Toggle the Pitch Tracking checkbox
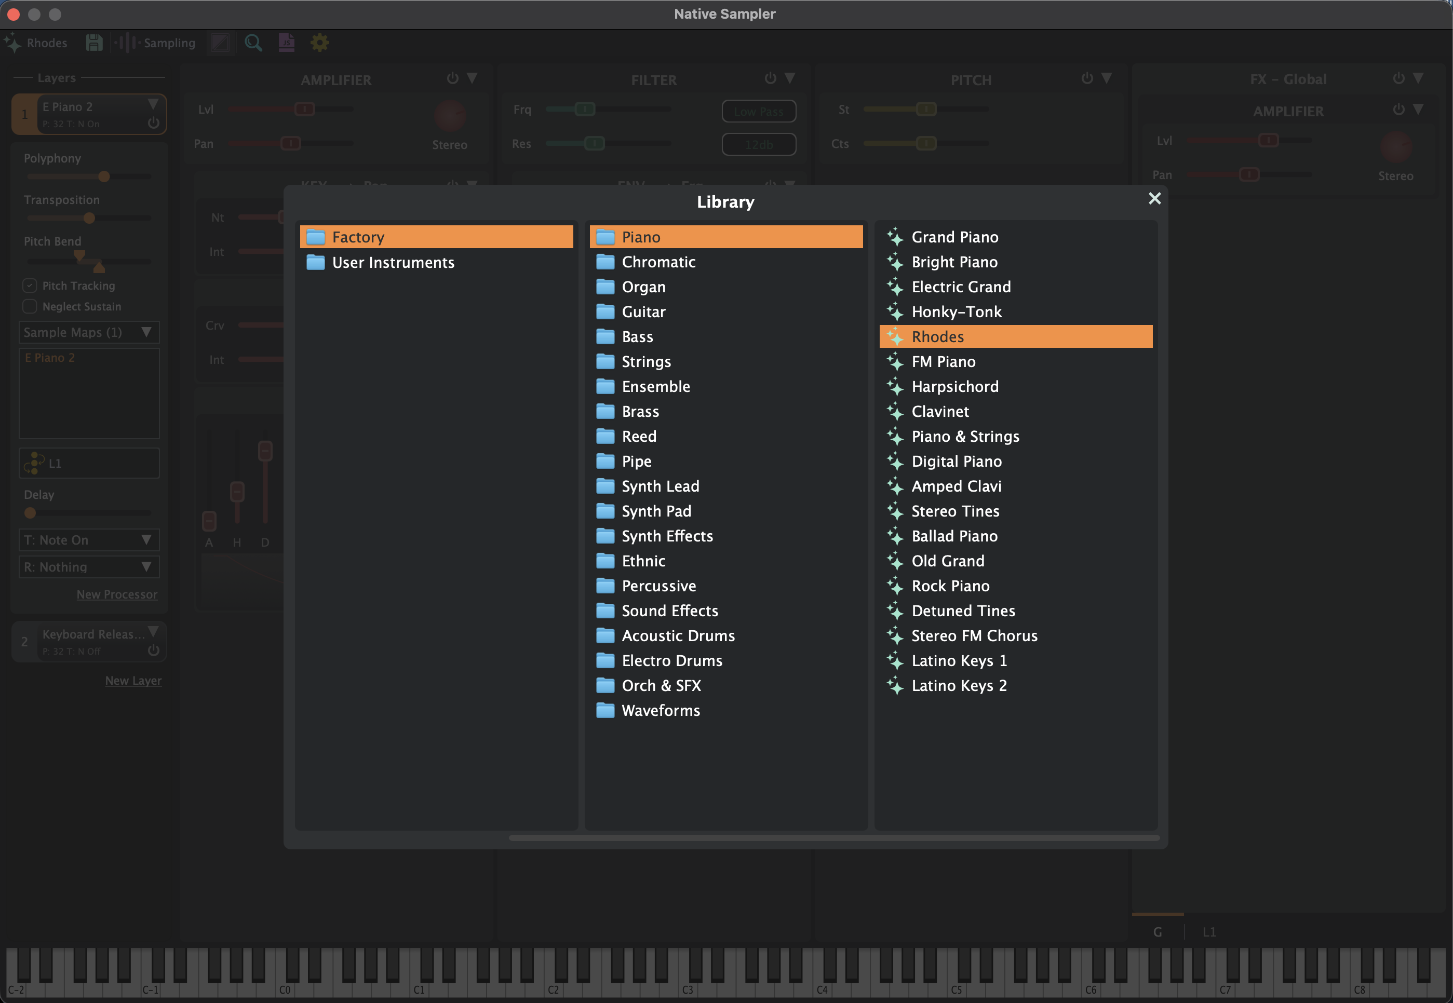Viewport: 1453px width, 1003px height. (30, 286)
